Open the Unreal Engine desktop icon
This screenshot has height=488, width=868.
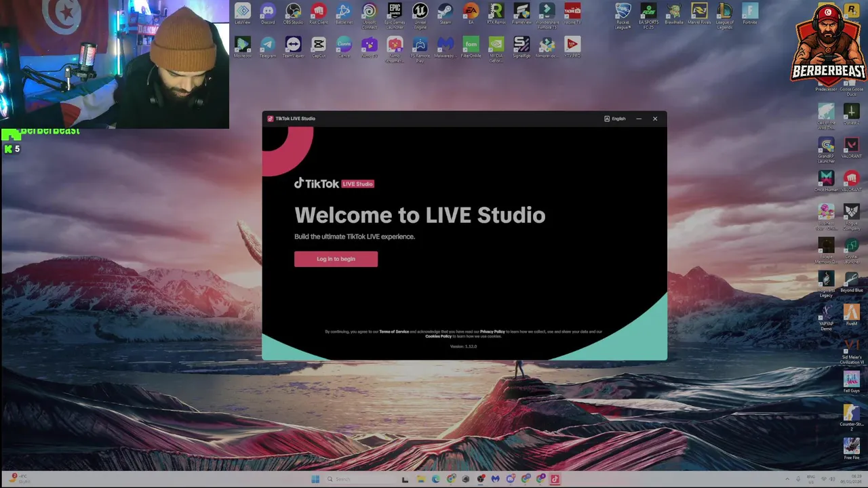420,16
